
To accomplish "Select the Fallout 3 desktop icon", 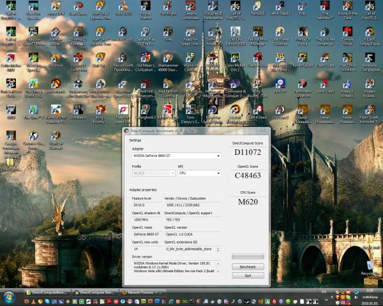I will coord(258,8).
